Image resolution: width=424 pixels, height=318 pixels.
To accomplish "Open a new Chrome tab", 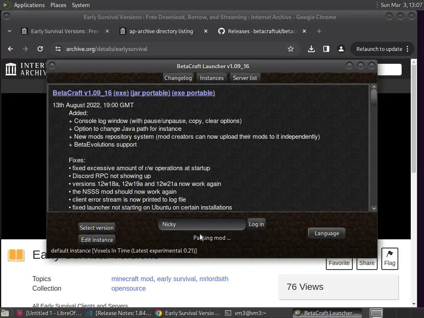I will pyautogui.click(x=319, y=31).
